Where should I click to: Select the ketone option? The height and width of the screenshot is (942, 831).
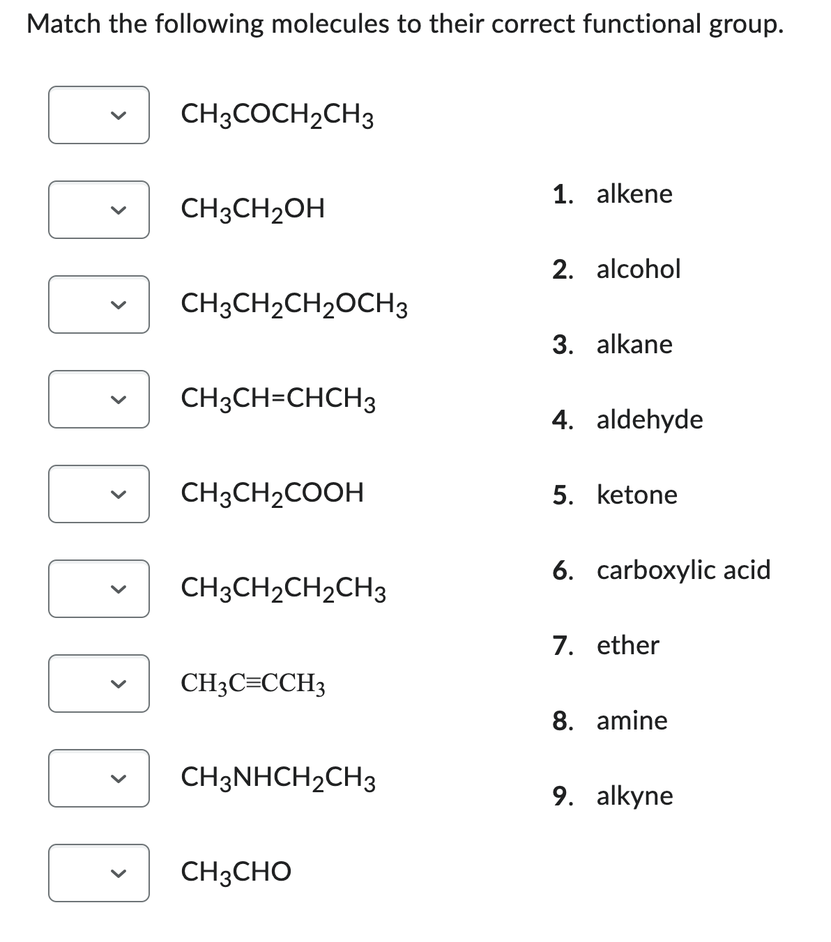click(636, 495)
